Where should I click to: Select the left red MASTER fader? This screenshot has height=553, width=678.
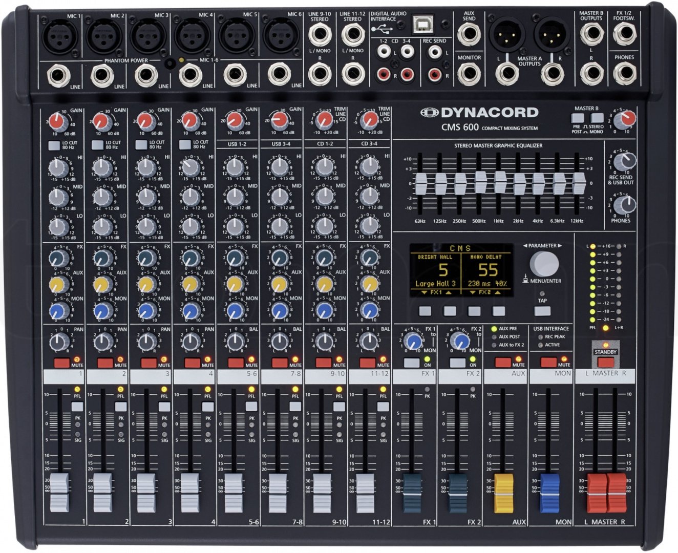coord(597,493)
